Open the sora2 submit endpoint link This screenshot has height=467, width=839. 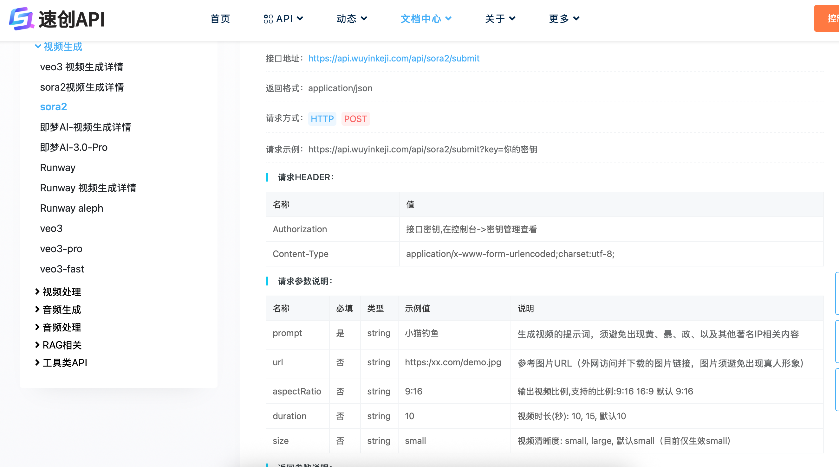pos(394,58)
